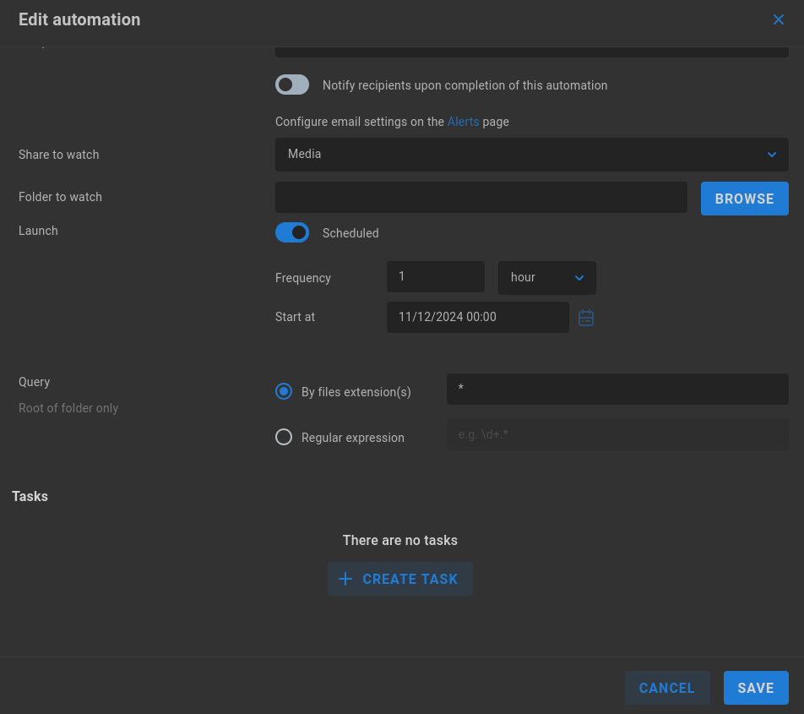Focus the Folder to watch input field
804x714 pixels.
pos(481,197)
